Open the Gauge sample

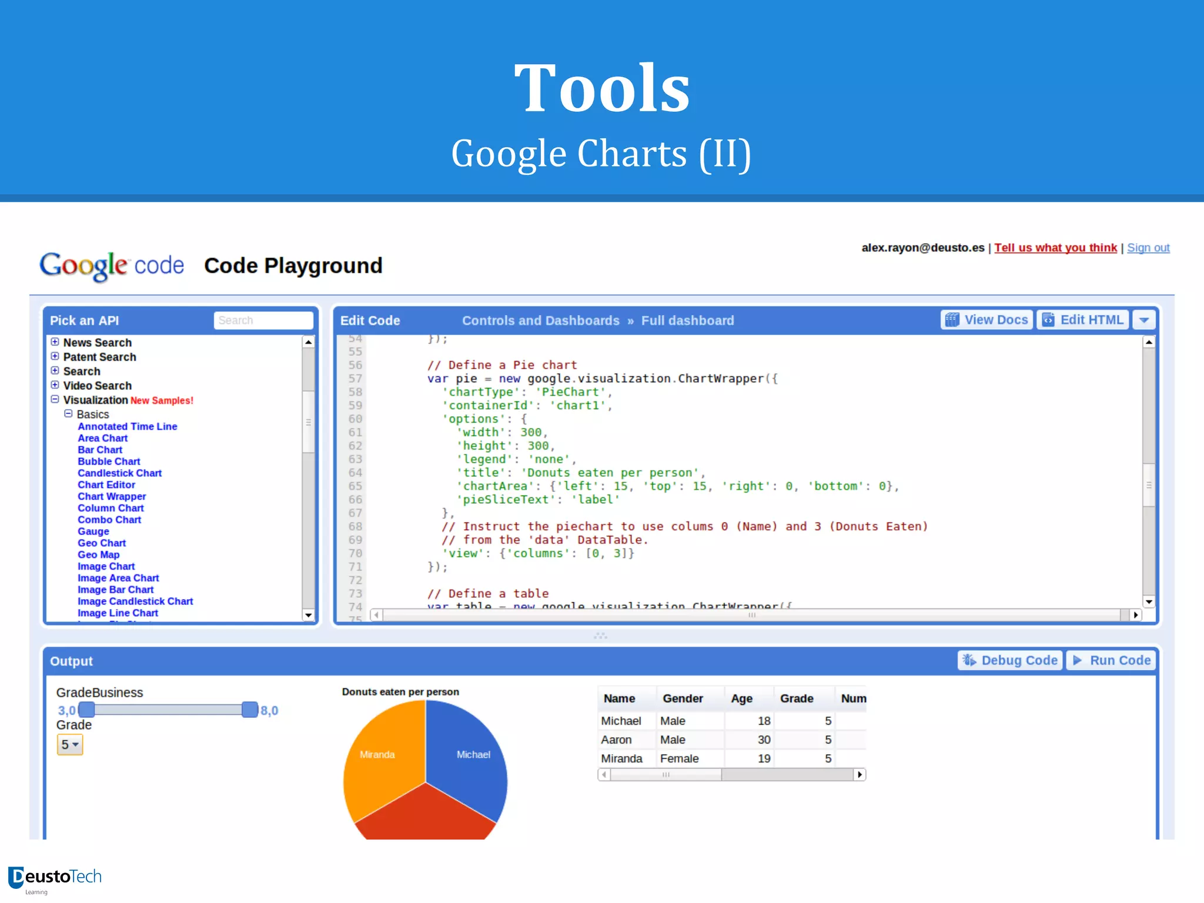pos(93,531)
